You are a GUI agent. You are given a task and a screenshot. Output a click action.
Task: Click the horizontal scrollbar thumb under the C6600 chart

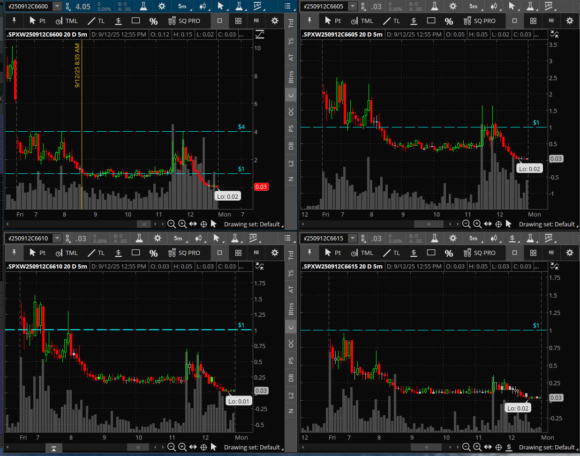coord(144,224)
